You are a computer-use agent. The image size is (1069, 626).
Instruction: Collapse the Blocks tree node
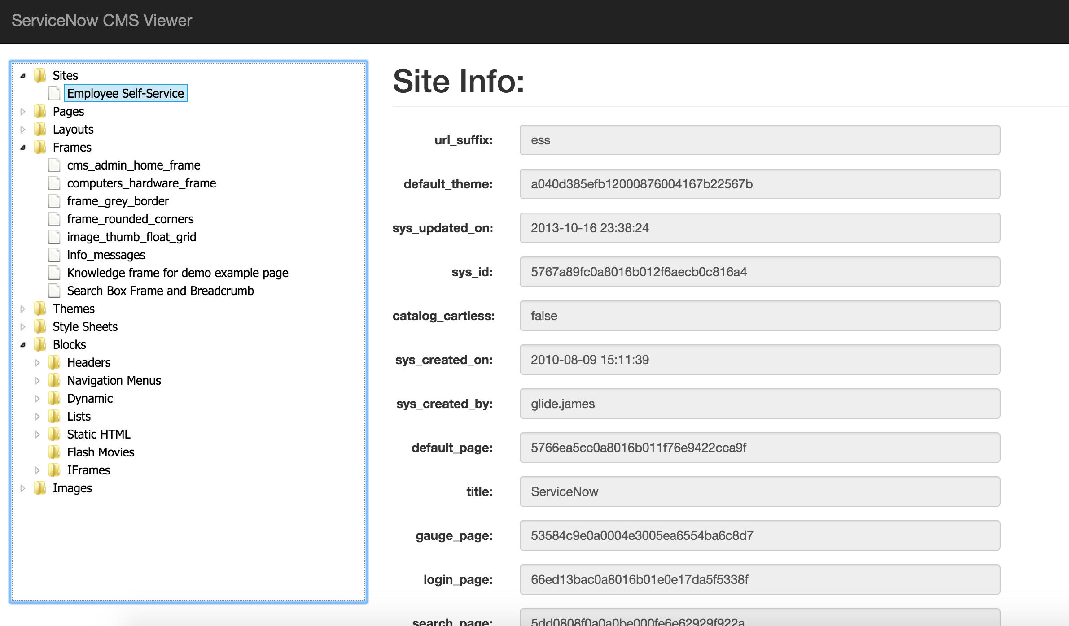(23, 345)
